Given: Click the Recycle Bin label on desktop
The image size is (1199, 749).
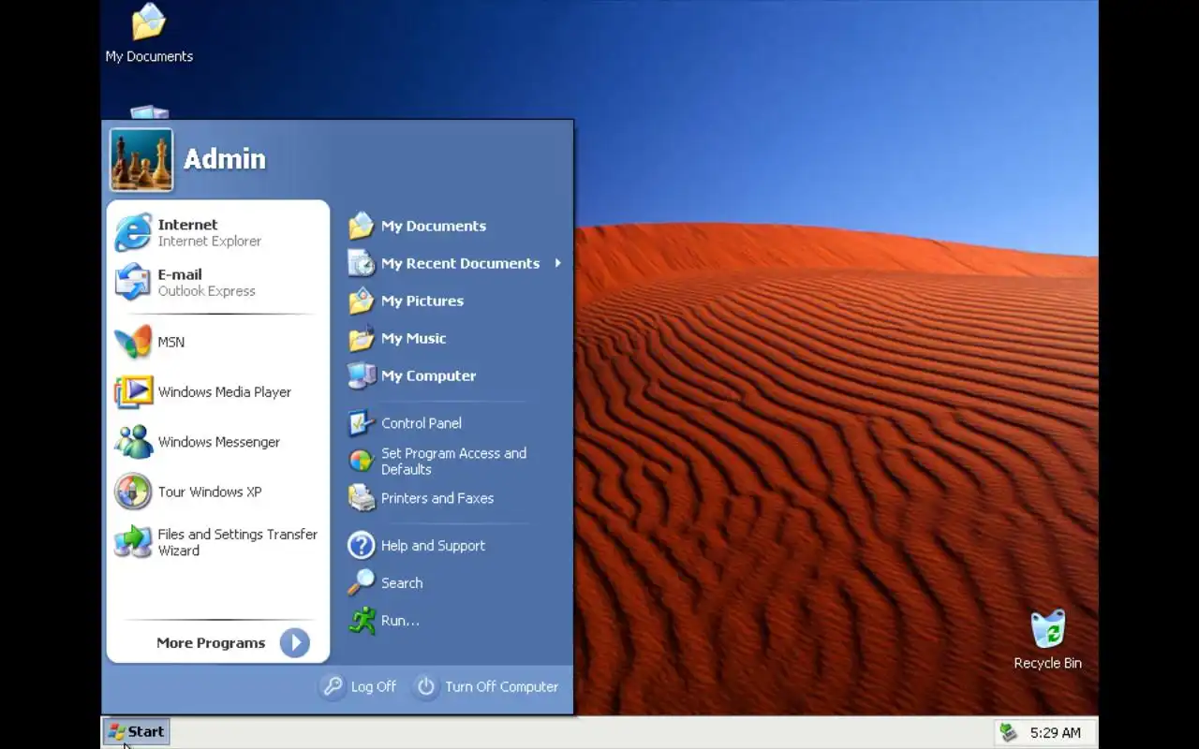Looking at the screenshot, I should (1048, 663).
